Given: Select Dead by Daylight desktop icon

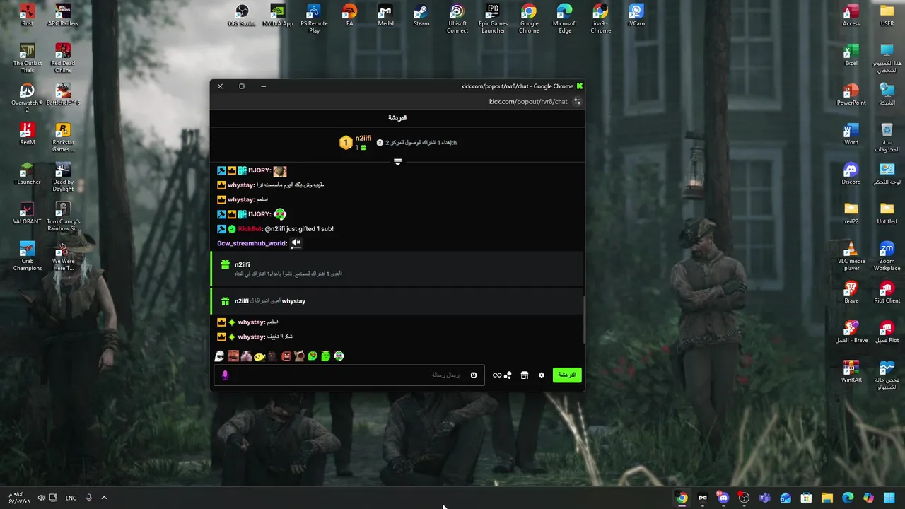Looking at the screenshot, I should (x=63, y=177).
